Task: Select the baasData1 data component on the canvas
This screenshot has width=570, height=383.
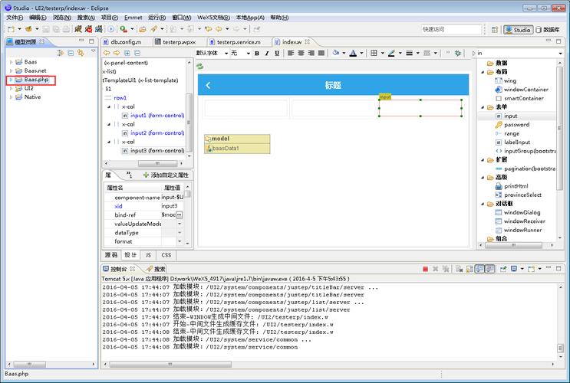Action: (x=237, y=149)
